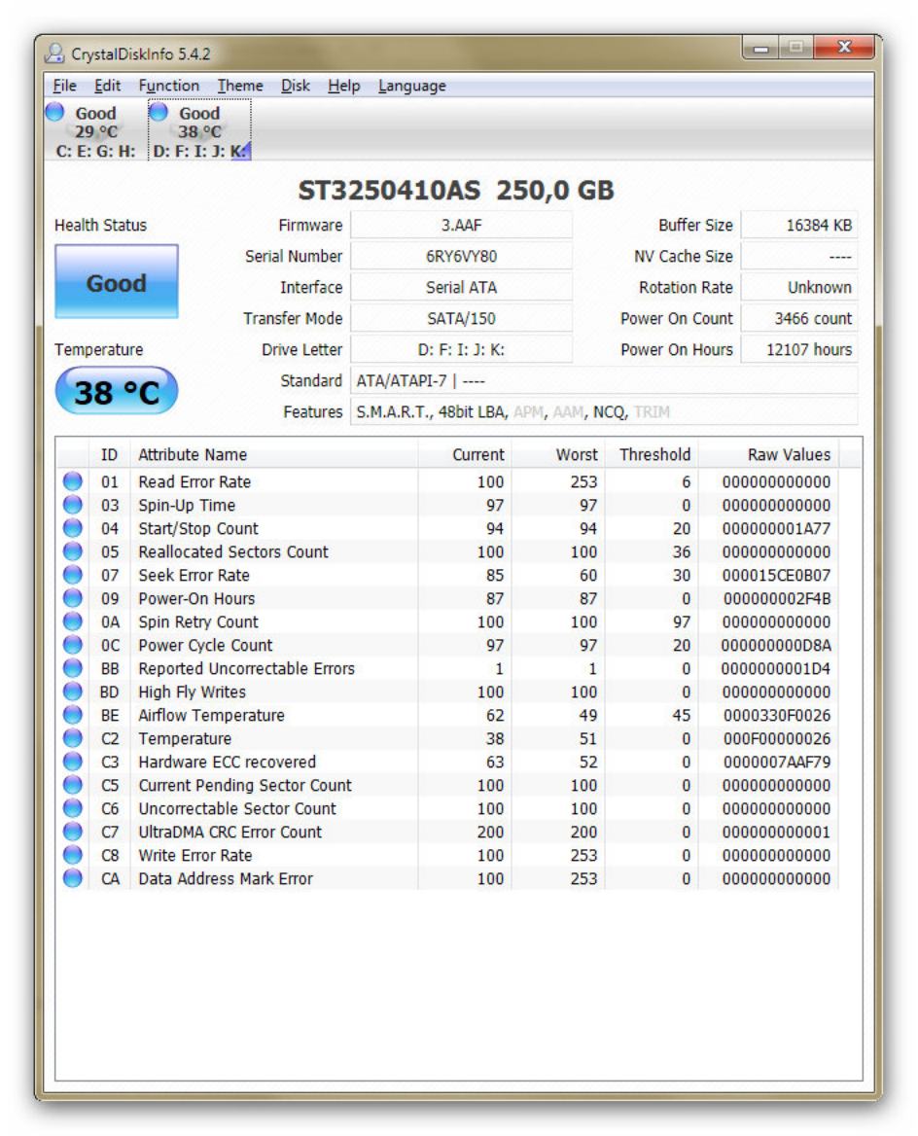This screenshot has width=918, height=1136.
Task: Click the status icon for Data Address Mark Error
Action: pos(73,878)
